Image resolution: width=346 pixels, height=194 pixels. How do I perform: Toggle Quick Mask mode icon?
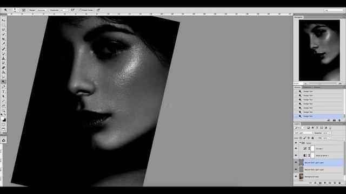click(3, 124)
